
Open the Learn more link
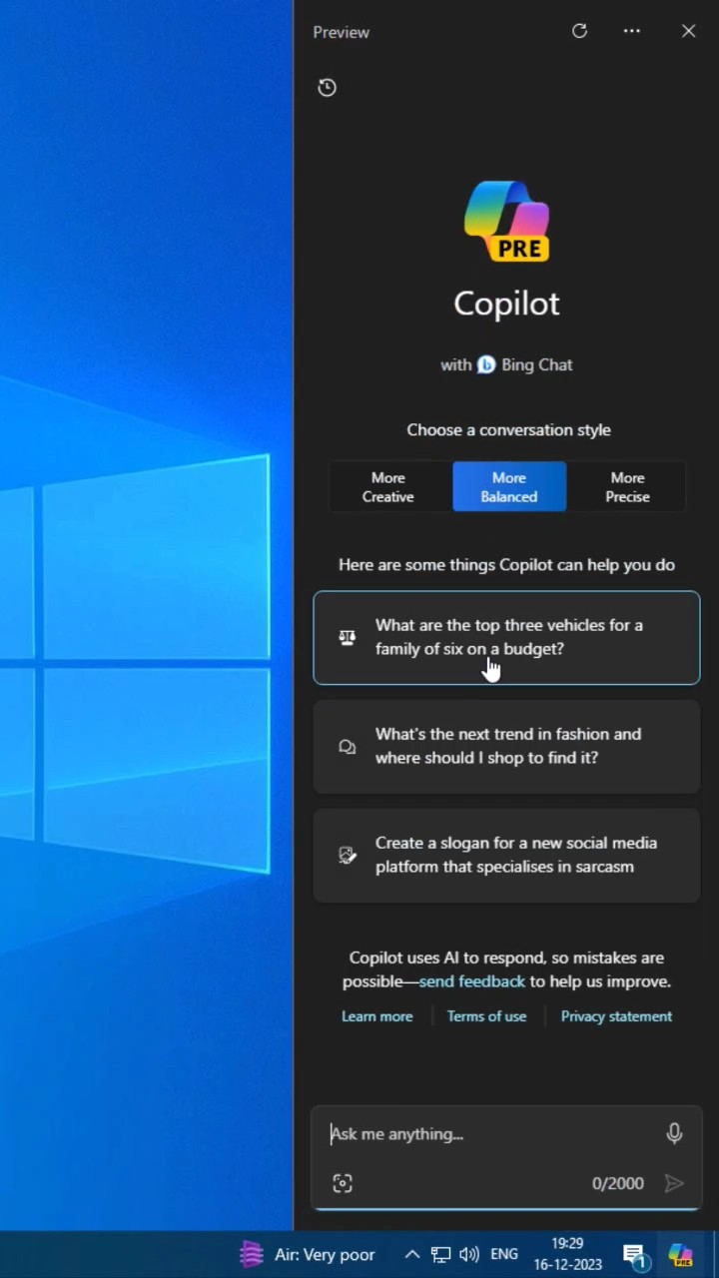(x=377, y=1016)
